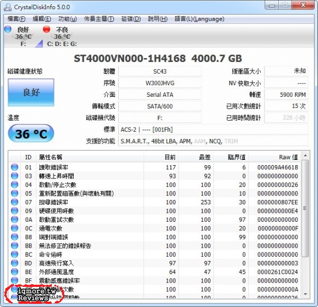Click status icon for attribute BC 命令逾時
The height and width of the screenshot is (307, 318).
coord(15,254)
